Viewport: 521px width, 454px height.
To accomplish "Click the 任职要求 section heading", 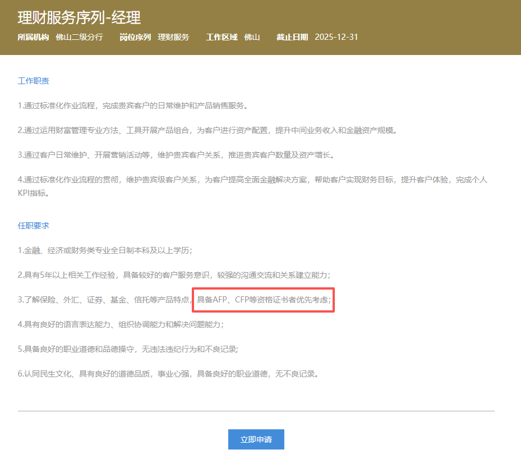I will point(33,226).
